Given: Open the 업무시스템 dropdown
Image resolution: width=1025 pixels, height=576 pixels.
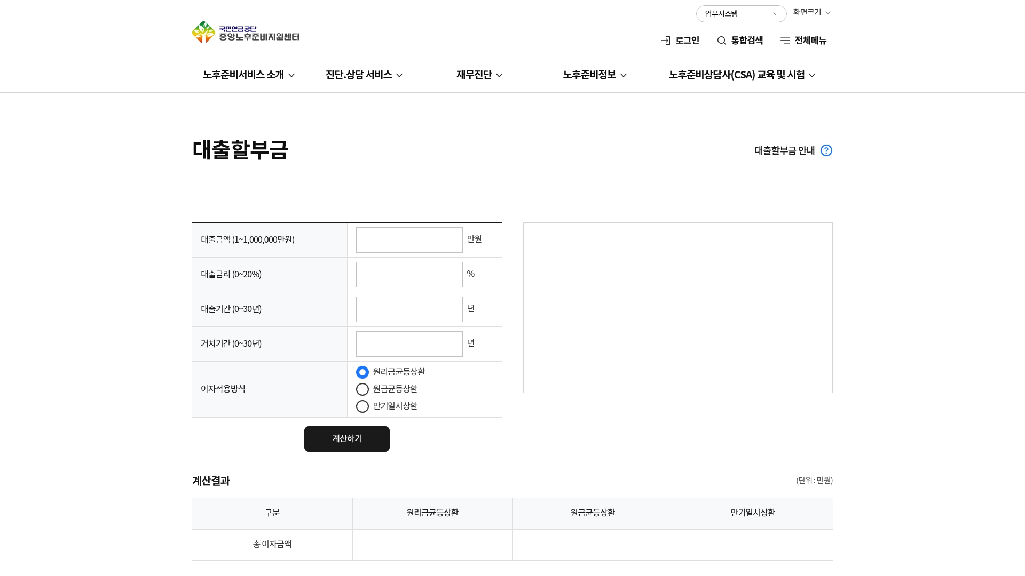Looking at the screenshot, I should (741, 14).
